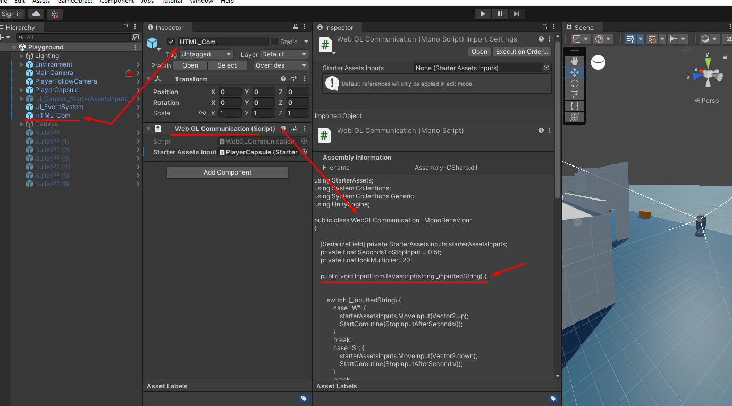Open the Help menu

(227, 2)
